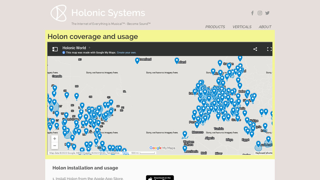Click the 'Install Holon from the Apple App Store' step
Viewport: 320px width, 180px height.
pos(88,178)
